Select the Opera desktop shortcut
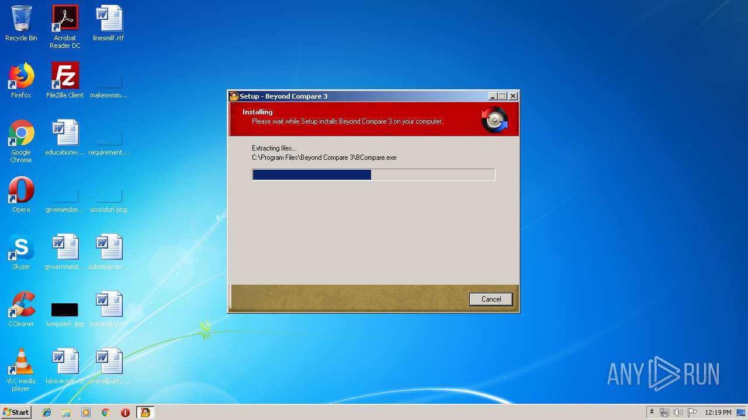748x420 pixels. click(x=21, y=195)
